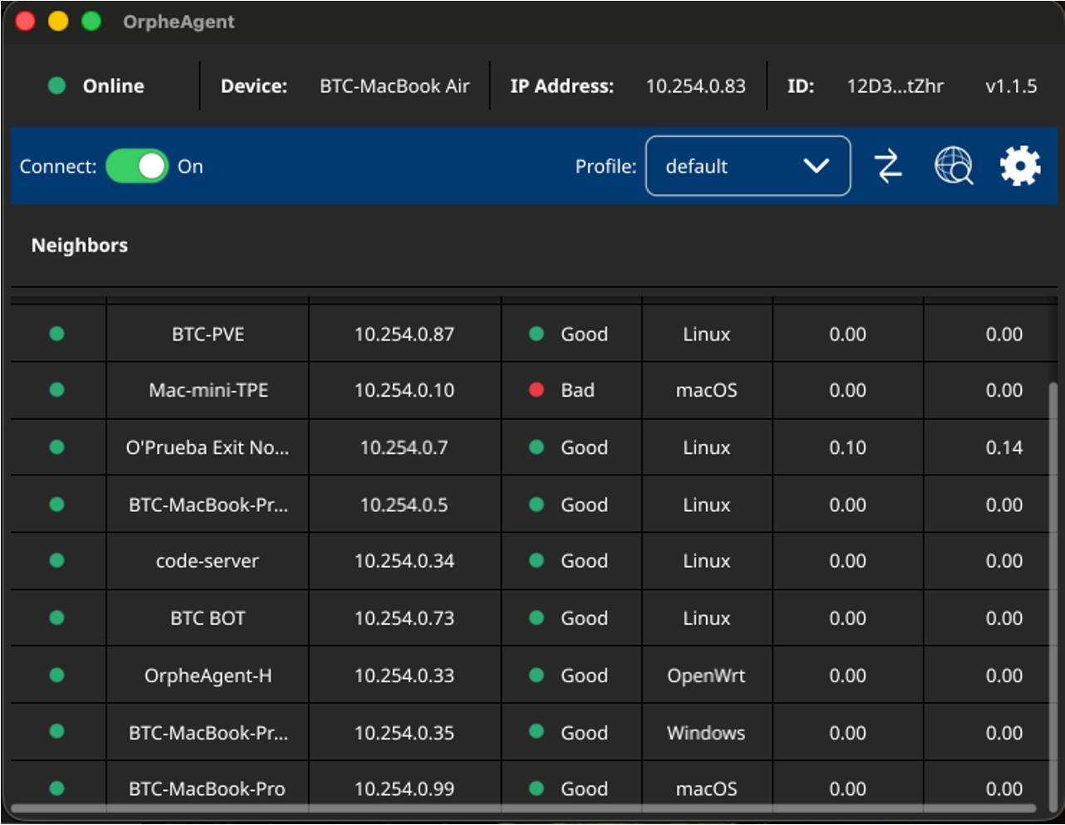The height and width of the screenshot is (825, 1065).
Task: Open the Profile default dropdown
Action: tap(748, 166)
